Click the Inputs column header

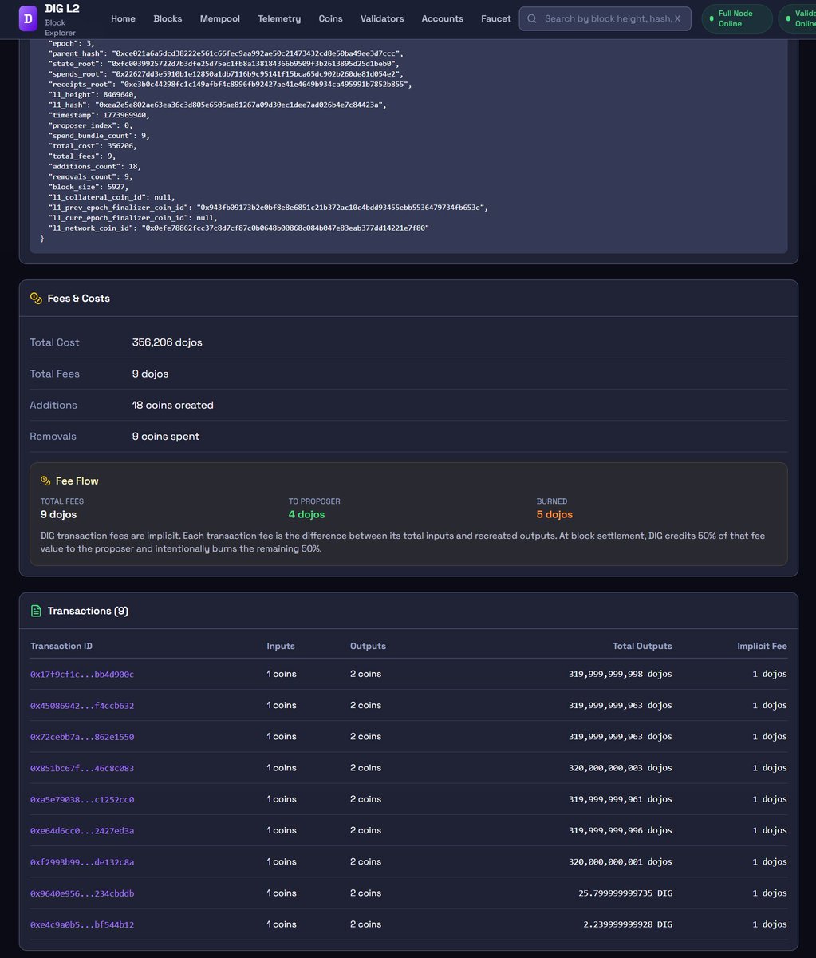(x=281, y=646)
